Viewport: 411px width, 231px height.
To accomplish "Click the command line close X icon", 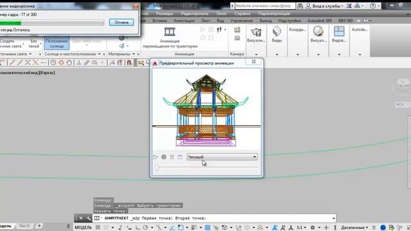I will [x=81, y=218].
